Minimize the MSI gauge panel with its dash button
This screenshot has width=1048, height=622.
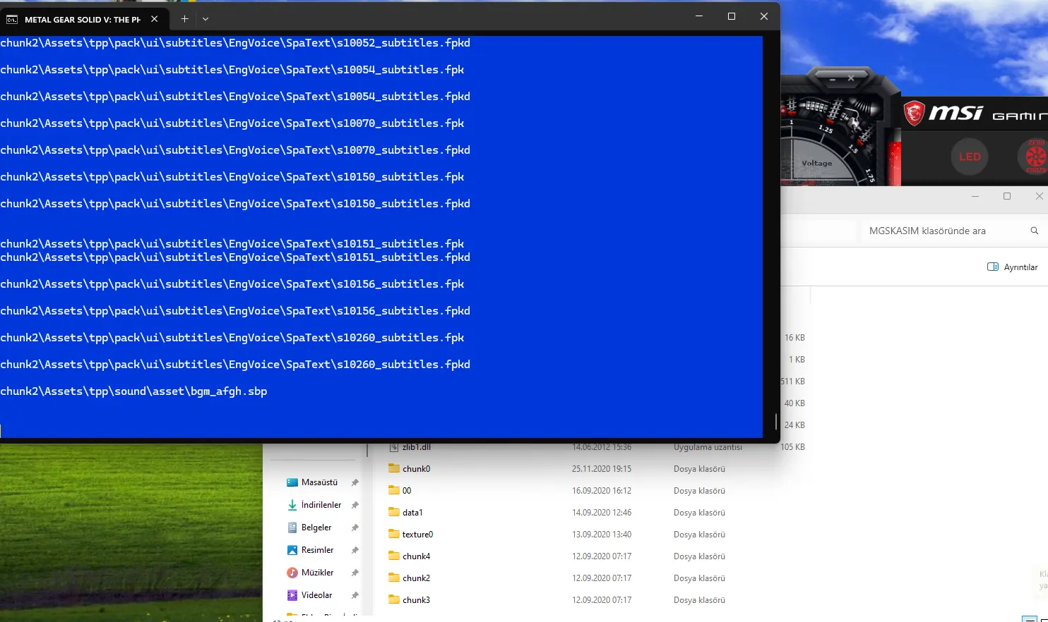pyautogui.click(x=832, y=78)
